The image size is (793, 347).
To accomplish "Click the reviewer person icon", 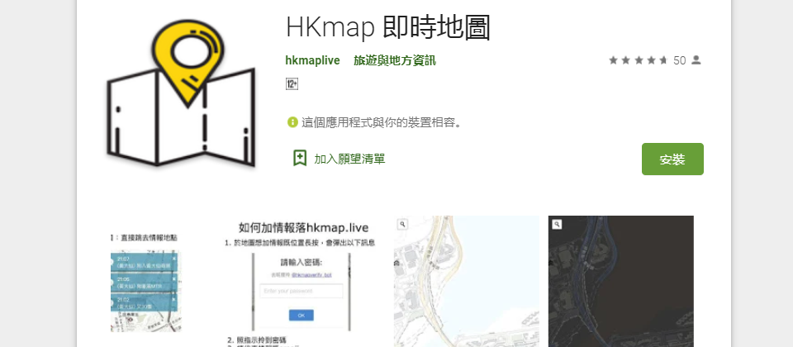I will 696,60.
